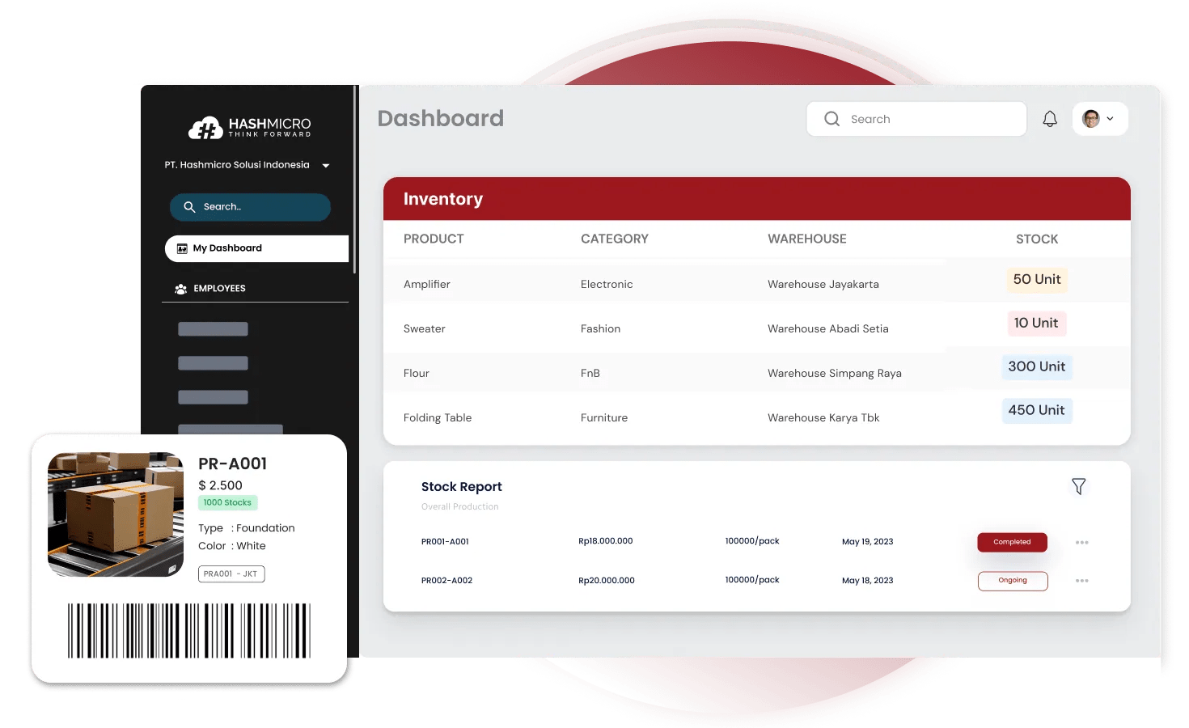The width and height of the screenshot is (1189, 728).
Task: Toggle the 1000 Stocks badge
Action: coord(227,502)
